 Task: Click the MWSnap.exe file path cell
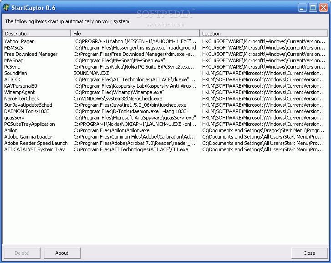pos(119,60)
